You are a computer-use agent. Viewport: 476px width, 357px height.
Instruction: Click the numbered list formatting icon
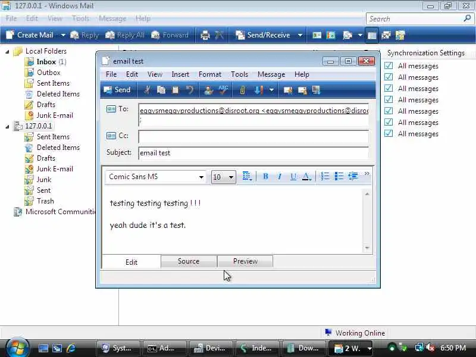click(x=325, y=176)
